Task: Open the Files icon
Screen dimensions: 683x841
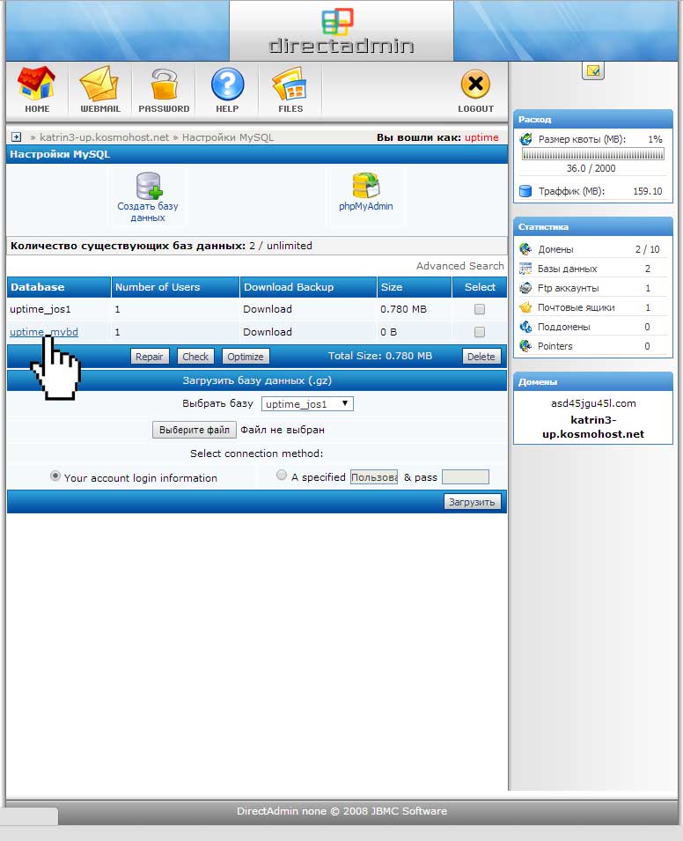Action: [x=290, y=84]
